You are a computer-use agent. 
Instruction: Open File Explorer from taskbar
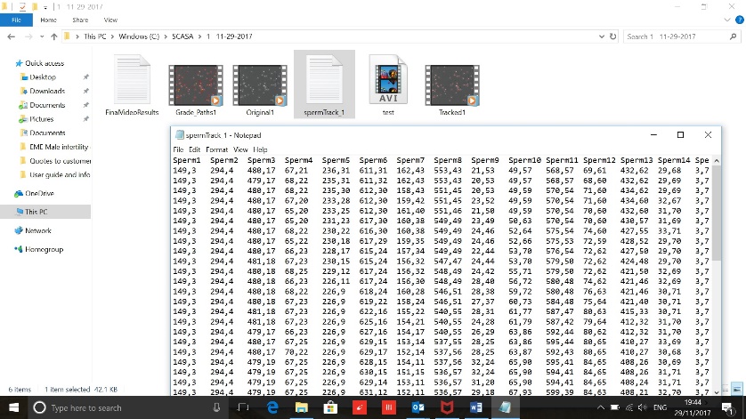click(x=301, y=407)
